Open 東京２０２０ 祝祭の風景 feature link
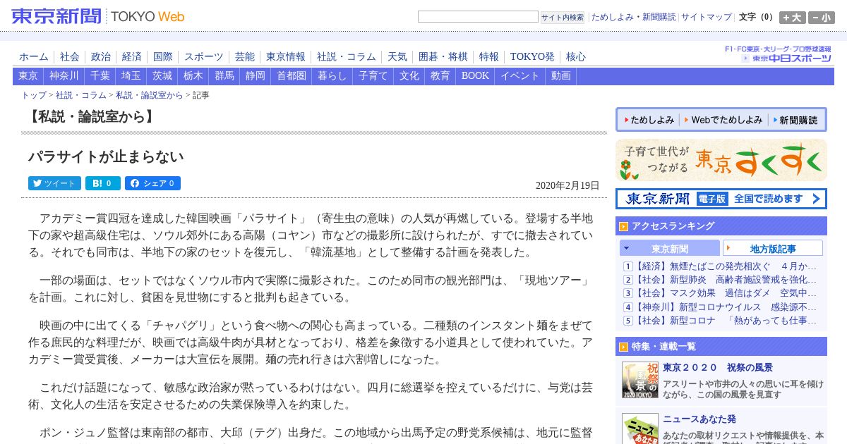 [717, 368]
